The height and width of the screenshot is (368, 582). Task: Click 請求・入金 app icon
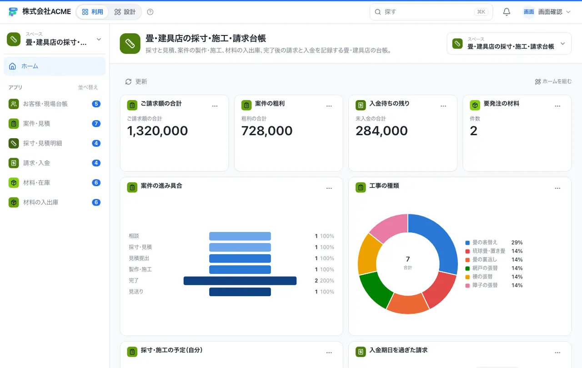coord(14,162)
